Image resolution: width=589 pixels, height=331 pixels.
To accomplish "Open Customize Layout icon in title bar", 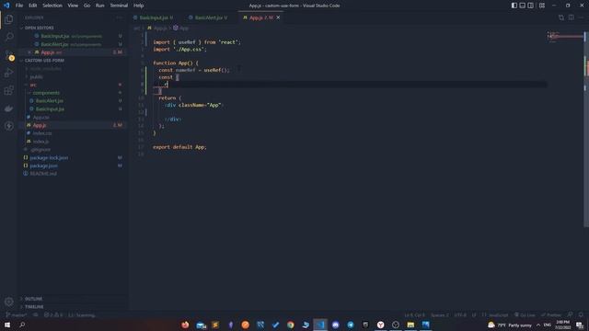I will [x=542, y=6].
